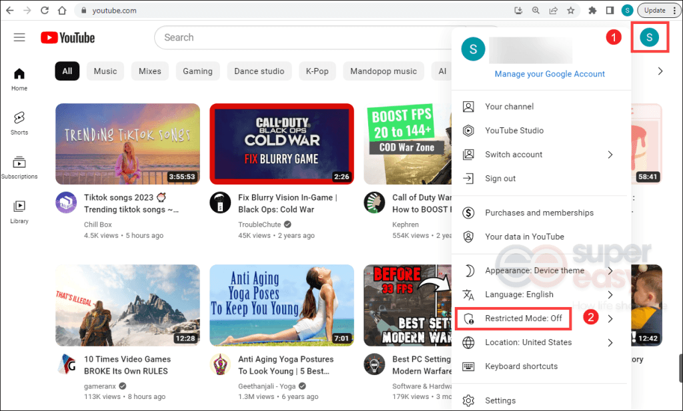Open the Tiktok songs 2023 video title

click(131, 203)
